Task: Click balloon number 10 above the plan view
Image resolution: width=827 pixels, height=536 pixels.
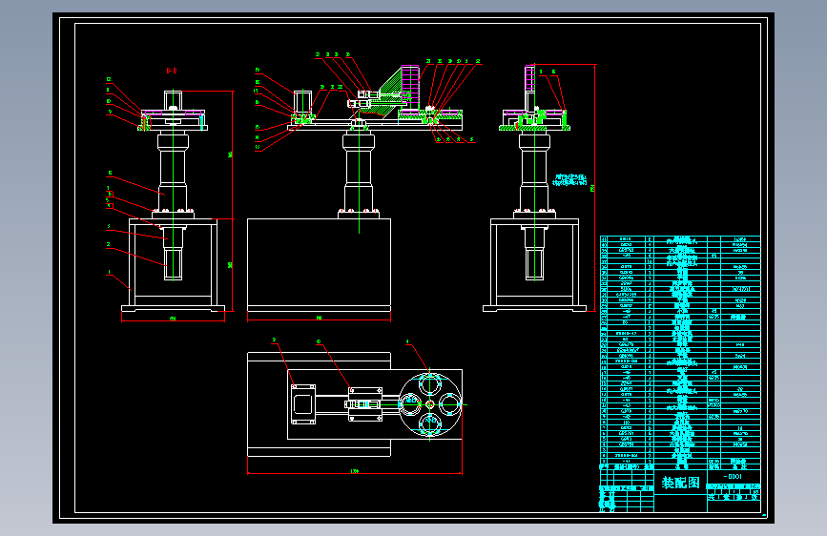Action: point(319,341)
